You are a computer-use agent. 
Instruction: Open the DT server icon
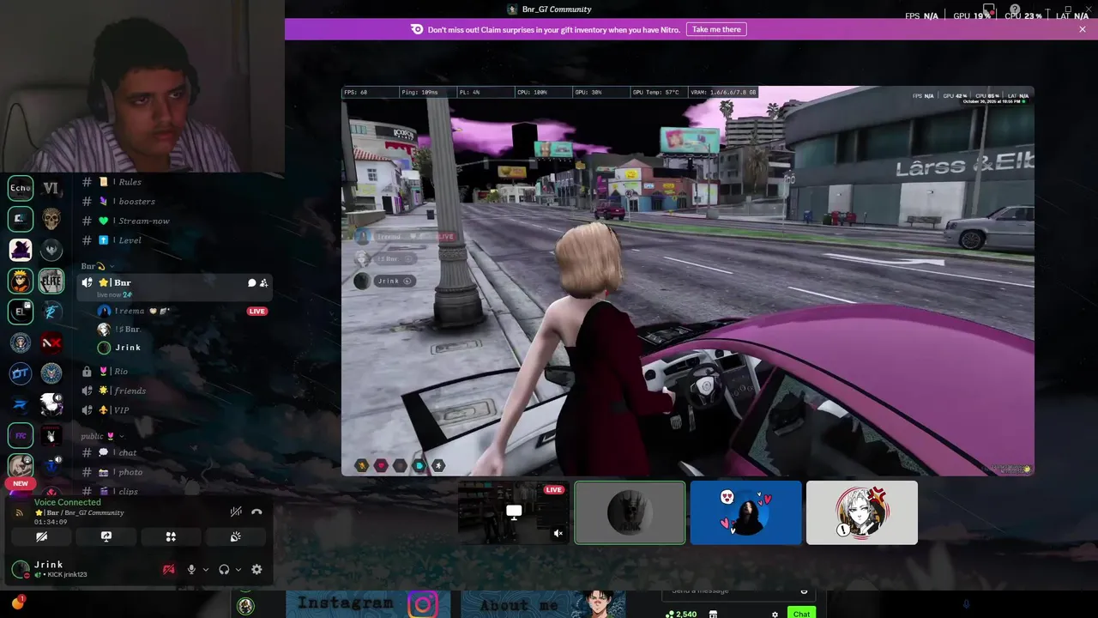coord(21,373)
